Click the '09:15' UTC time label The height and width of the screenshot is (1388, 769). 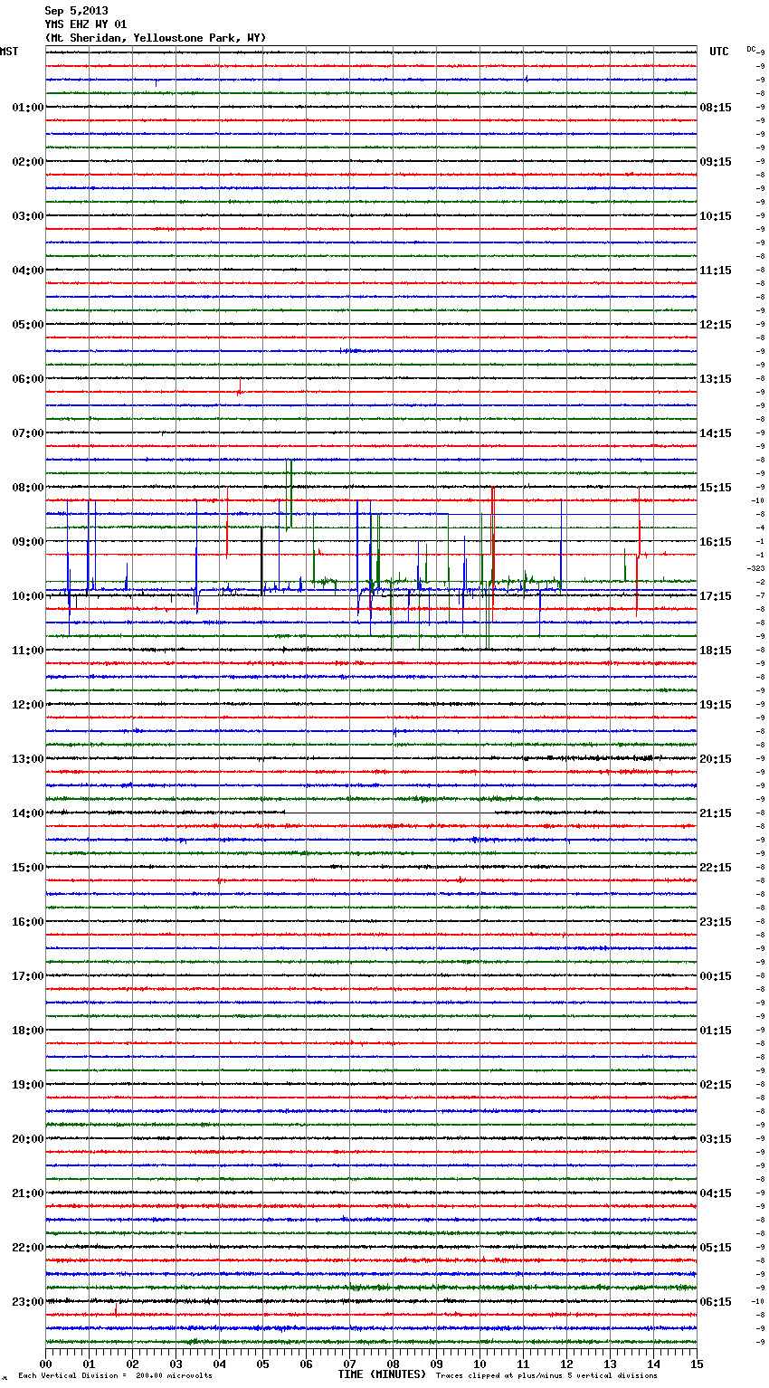[716, 162]
